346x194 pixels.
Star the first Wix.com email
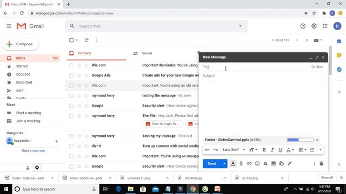tap(79, 65)
